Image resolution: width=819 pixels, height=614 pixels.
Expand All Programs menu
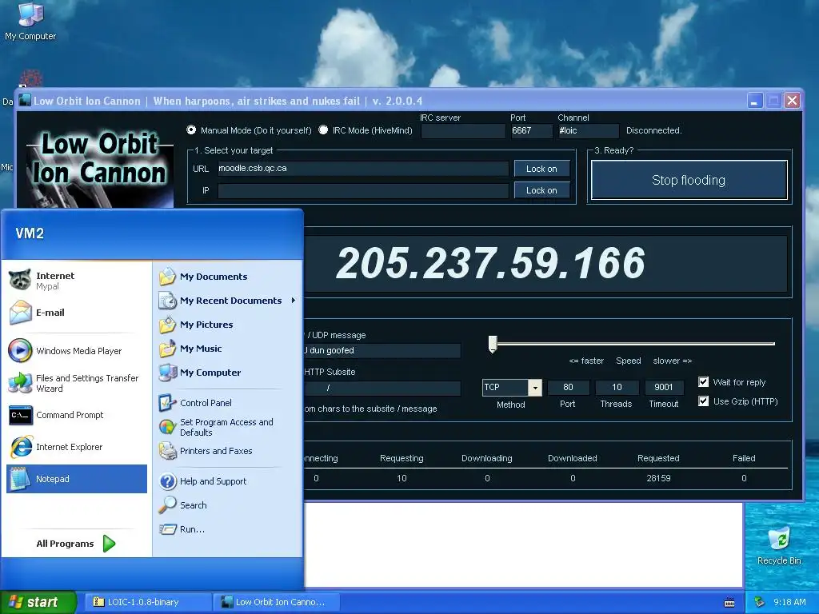click(76, 544)
